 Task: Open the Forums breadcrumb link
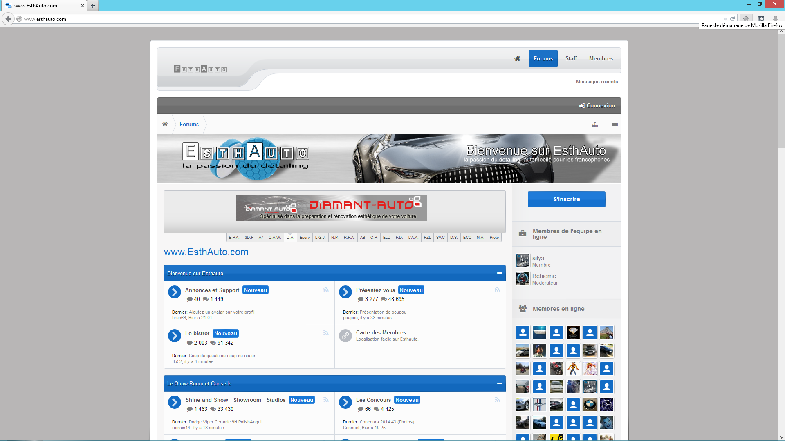point(189,124)
